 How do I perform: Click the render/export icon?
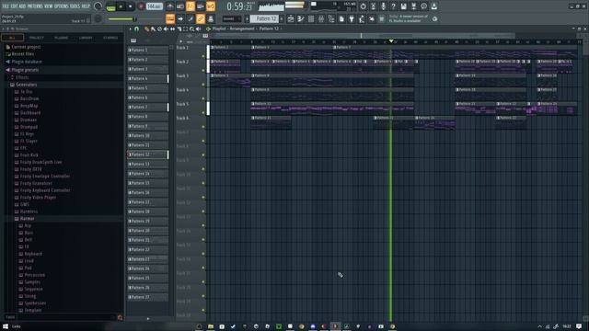[x=413, y=6]
